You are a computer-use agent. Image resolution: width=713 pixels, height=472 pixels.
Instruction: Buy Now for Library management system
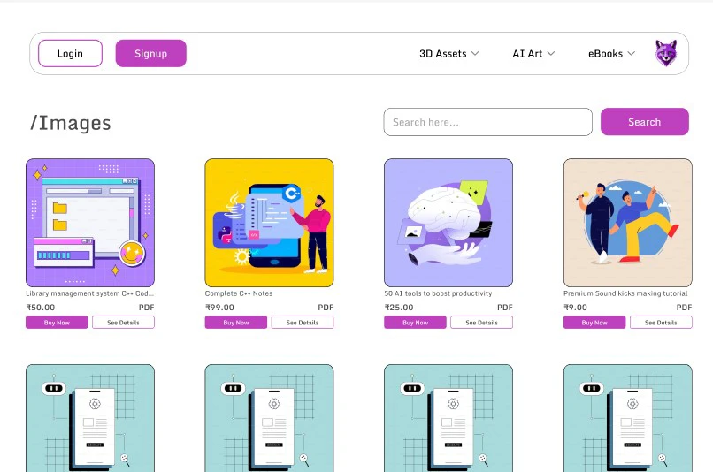click(57, 322)
